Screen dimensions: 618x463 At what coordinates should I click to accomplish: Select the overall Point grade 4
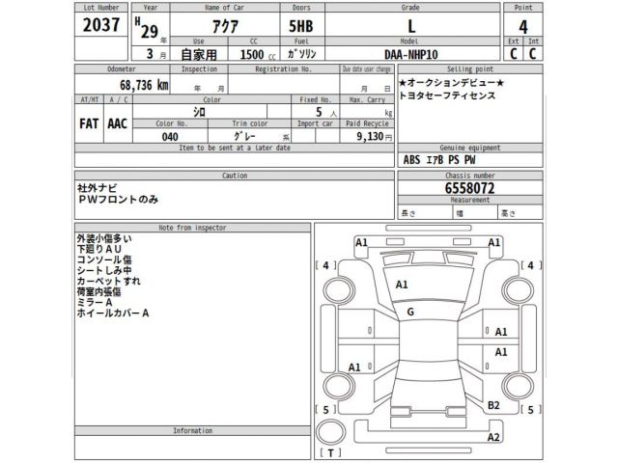click(x=524, y=26)
